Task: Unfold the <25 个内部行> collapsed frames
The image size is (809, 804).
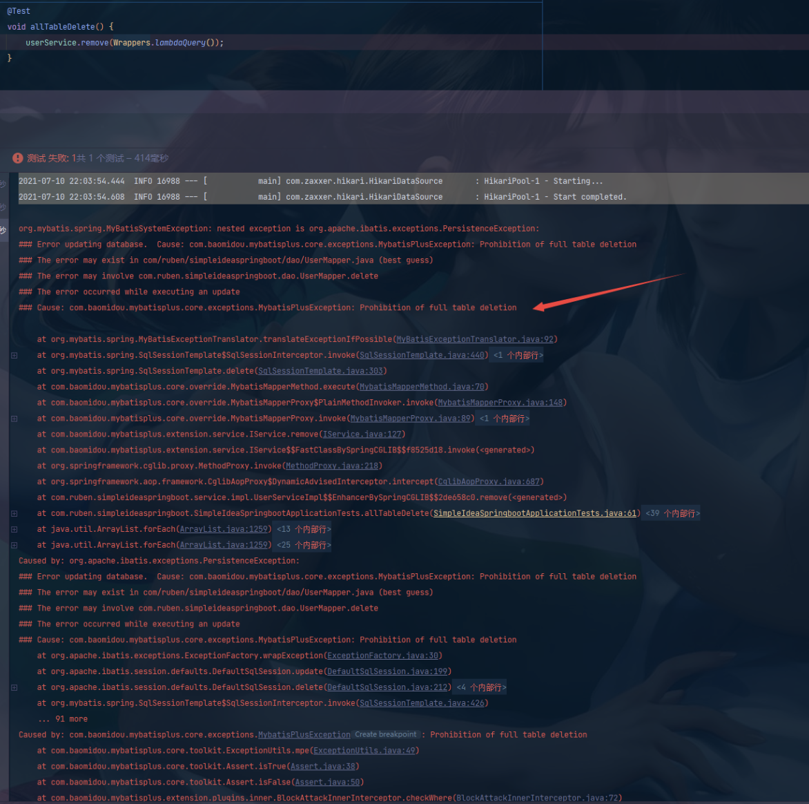Action: 304,545
